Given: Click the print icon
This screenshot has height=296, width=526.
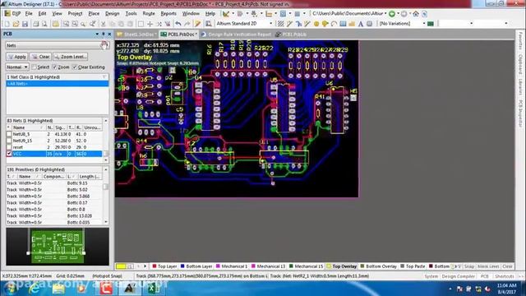Looking at the screenshot, I should [x=35, y=24].
